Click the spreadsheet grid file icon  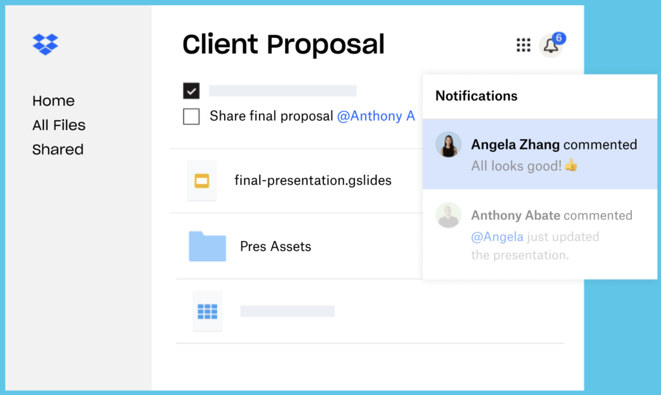pos(207,312)
